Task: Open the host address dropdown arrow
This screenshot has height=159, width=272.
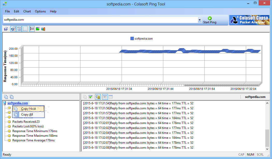Action: (200, 20)
